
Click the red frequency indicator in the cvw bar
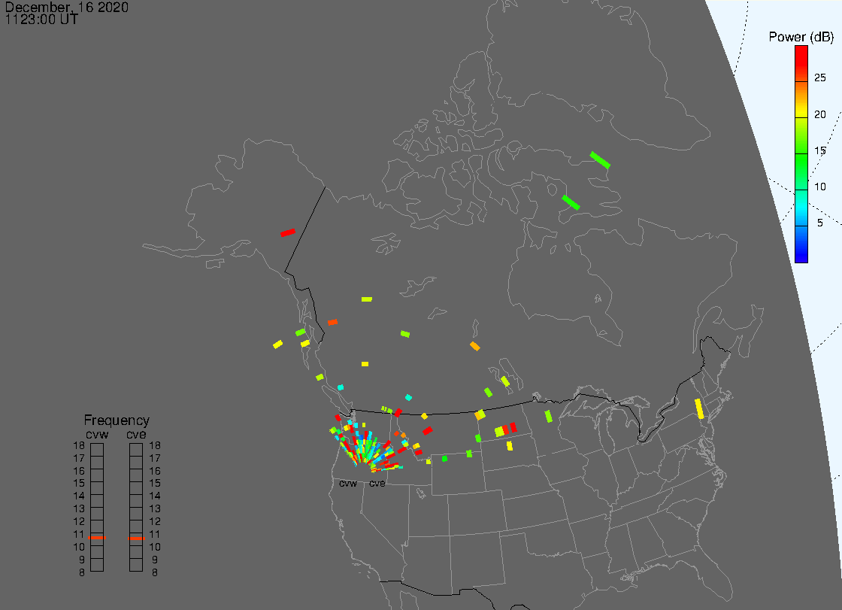click(97, 538)
